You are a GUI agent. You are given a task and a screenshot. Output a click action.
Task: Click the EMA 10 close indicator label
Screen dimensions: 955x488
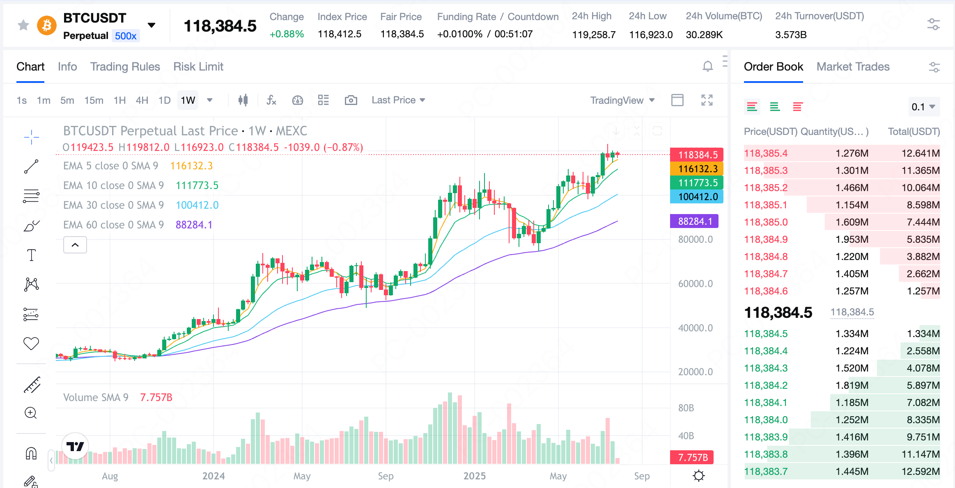point(113,185)
